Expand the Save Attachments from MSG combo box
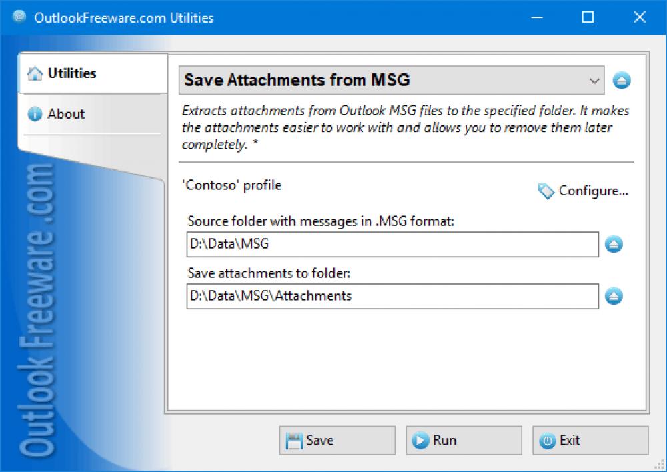Viewport: 667px width, 472px height. [x=387, y=80]
